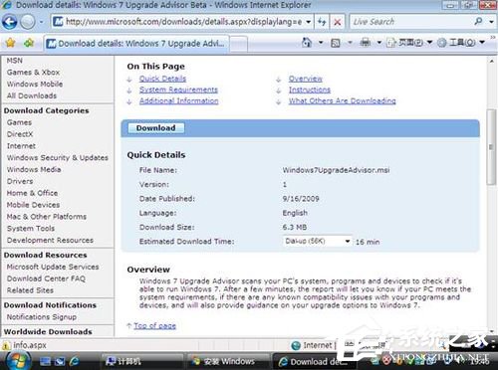This screenshot has height=370, width=498.
Task: Click the Print icon in the toolbar
Action: tap(365, 43)
